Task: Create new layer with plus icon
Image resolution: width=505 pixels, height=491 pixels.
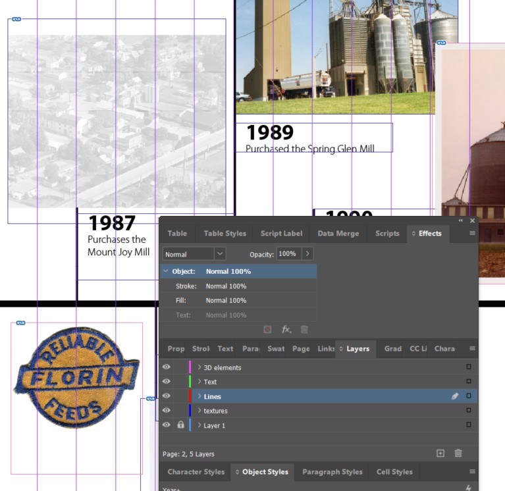Action: [x=440, y=453]
